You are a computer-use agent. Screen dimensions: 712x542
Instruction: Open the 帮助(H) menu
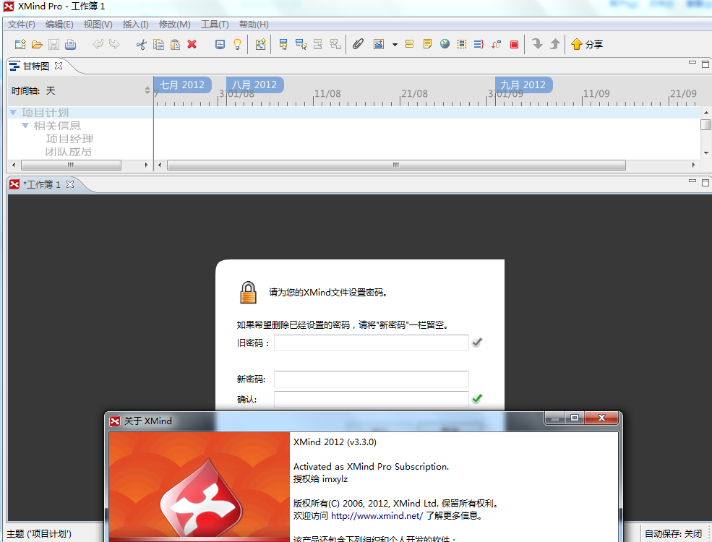click(254, 25)
